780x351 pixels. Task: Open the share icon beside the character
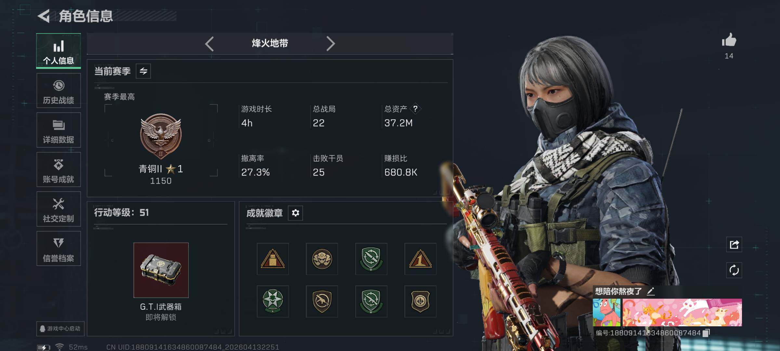point(734,244)
